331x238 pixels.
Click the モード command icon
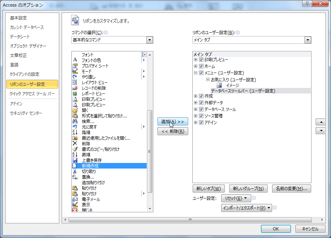click(75, 71)
